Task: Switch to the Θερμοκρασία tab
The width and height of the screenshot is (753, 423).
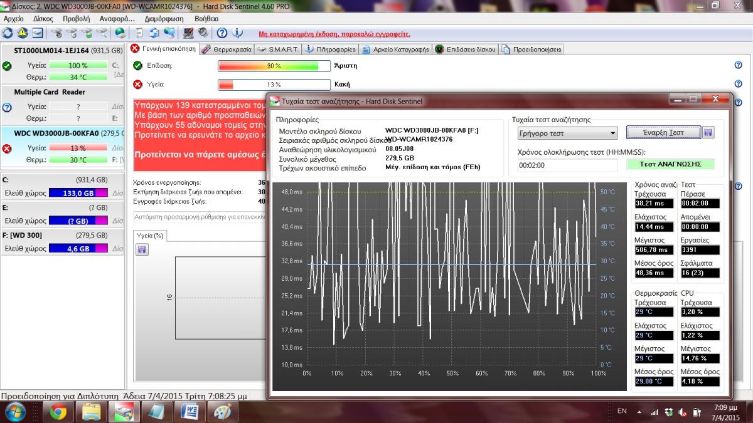Action: 227,49
